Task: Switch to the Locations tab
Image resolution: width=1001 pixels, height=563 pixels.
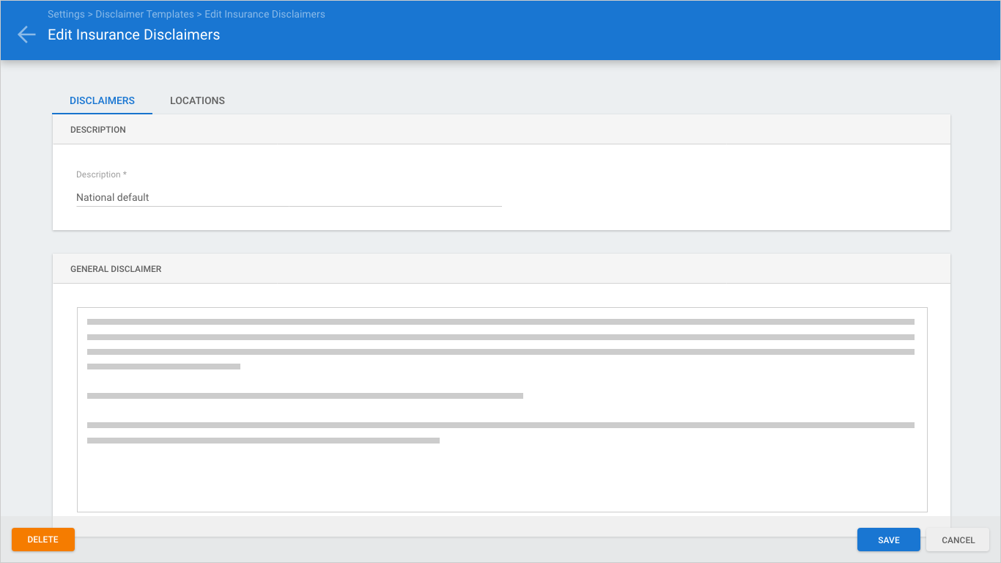Action: pyautogui.click(x=197, y=100)
